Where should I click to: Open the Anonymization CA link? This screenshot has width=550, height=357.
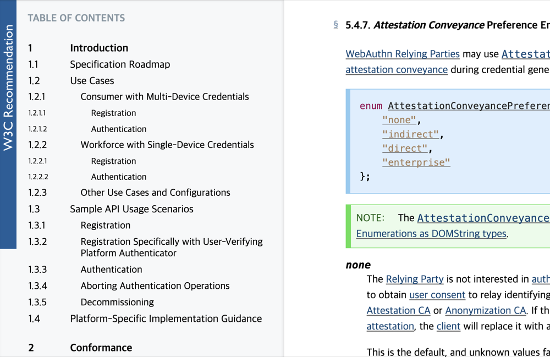tap(486, 311)
